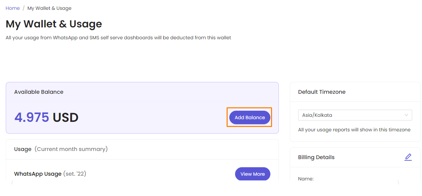Click the Add Balance button
422x196 pixels.
coord(250,117)
